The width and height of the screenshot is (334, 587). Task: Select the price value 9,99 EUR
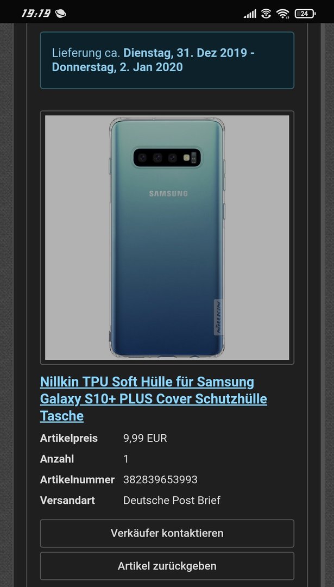tap(145, 439)
